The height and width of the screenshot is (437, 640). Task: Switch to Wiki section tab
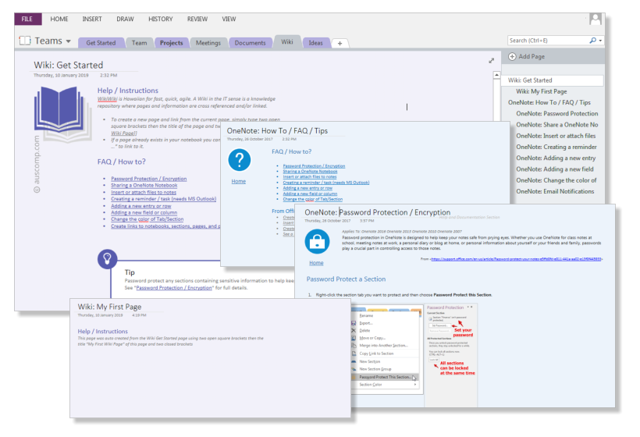287,41
